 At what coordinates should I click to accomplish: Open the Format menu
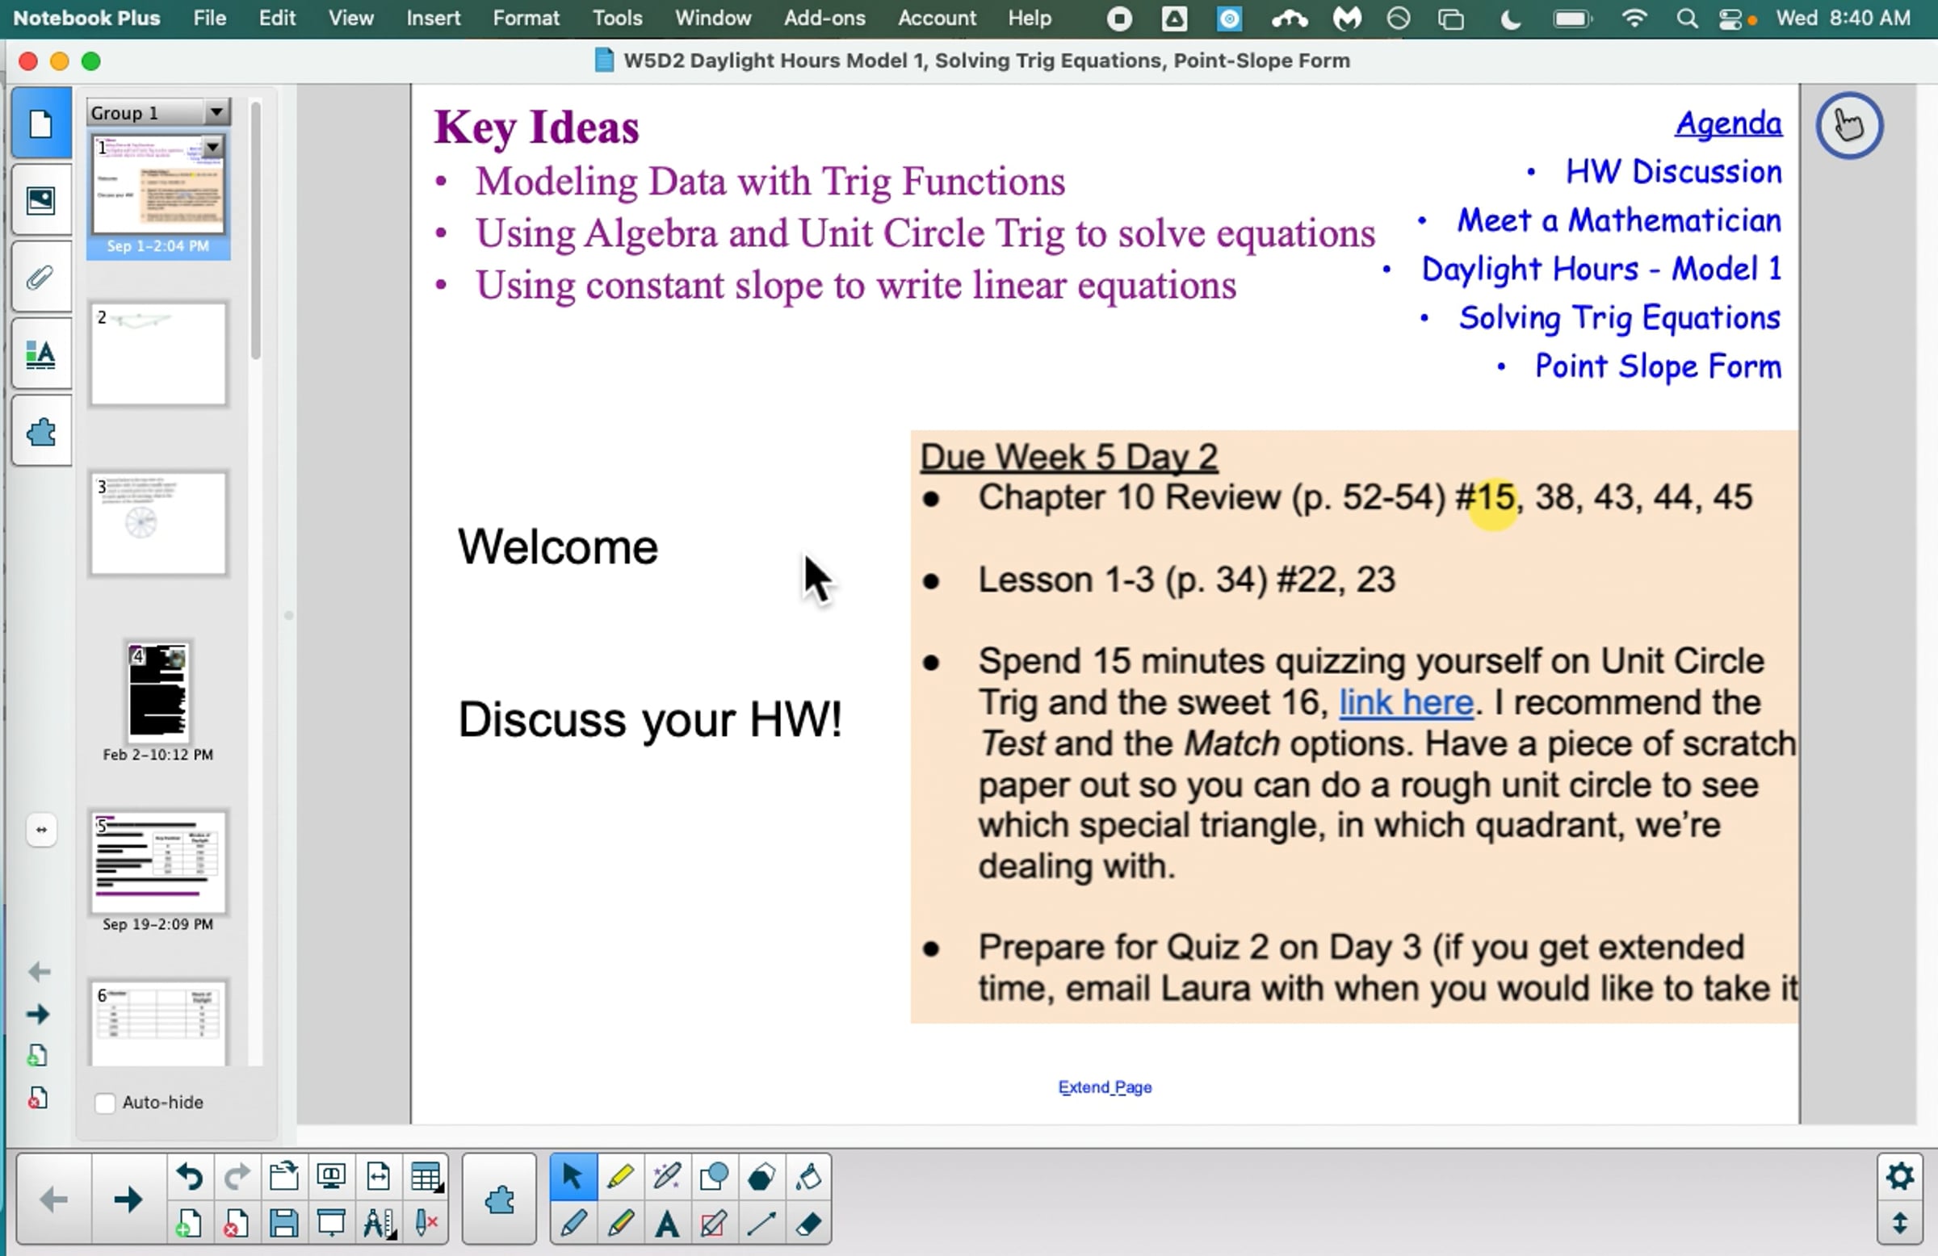click(x=525, y=18)
